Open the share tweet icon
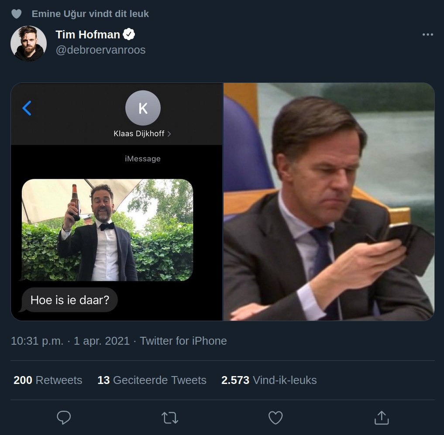Screen dimensions: 444x435 (x=382, y=418)
